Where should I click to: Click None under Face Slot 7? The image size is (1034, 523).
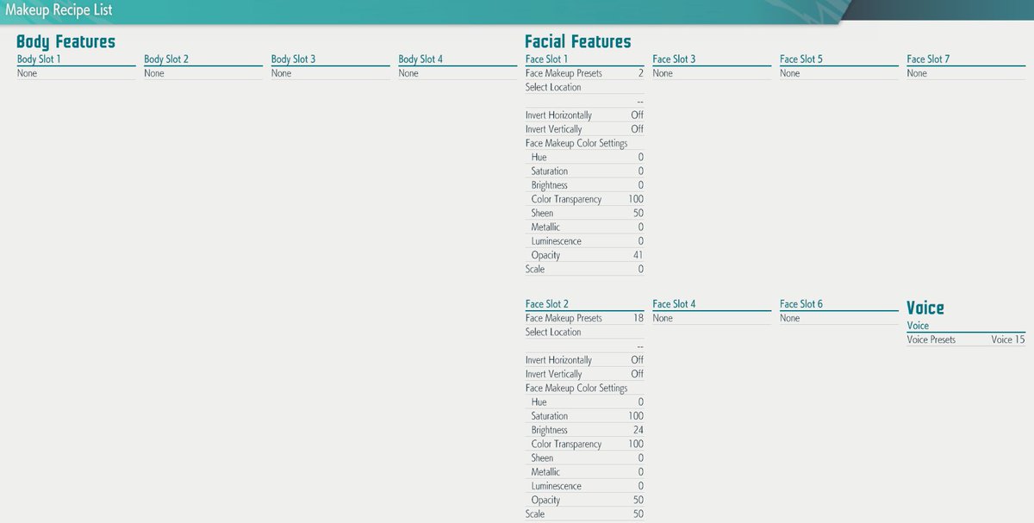(917, 73)
